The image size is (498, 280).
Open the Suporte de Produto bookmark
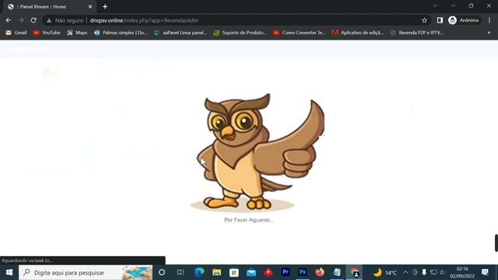point(240,33)
